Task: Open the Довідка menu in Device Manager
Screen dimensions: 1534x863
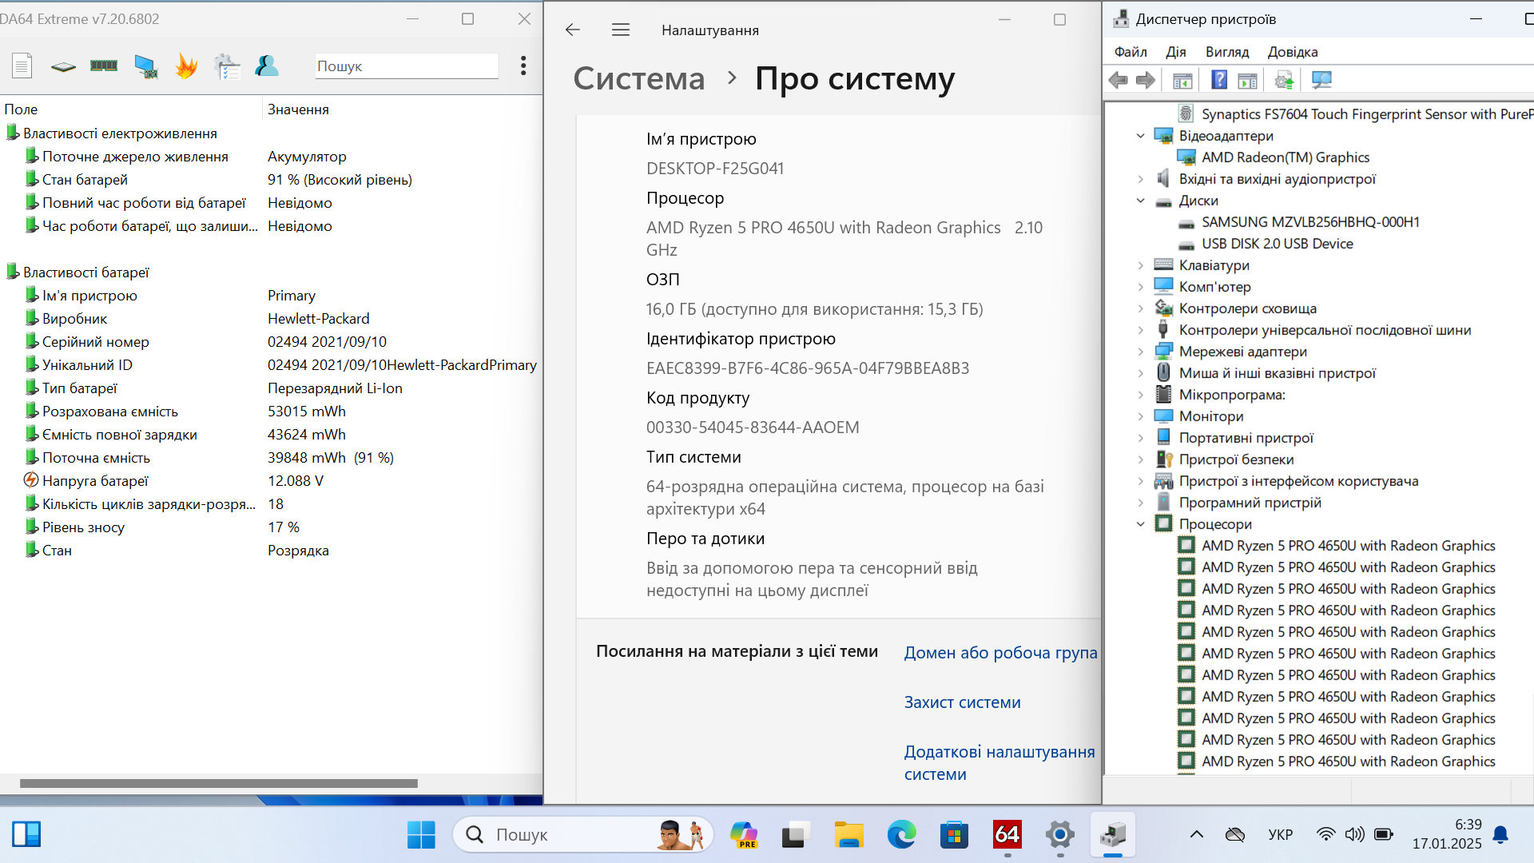Action: pyautogui.click(x=1293, y=52)
